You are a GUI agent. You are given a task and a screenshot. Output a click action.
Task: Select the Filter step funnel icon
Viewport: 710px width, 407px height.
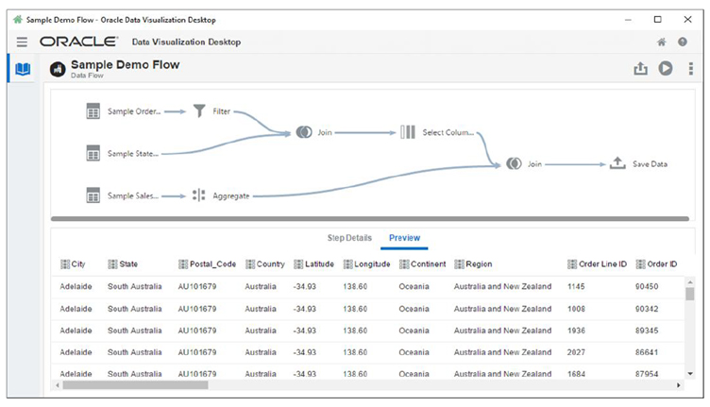coord(199,110)
